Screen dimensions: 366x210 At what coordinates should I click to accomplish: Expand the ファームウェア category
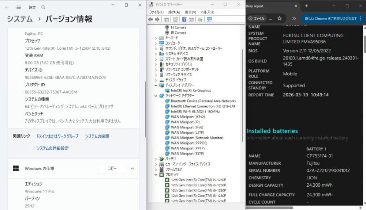[x=156, y=169]
